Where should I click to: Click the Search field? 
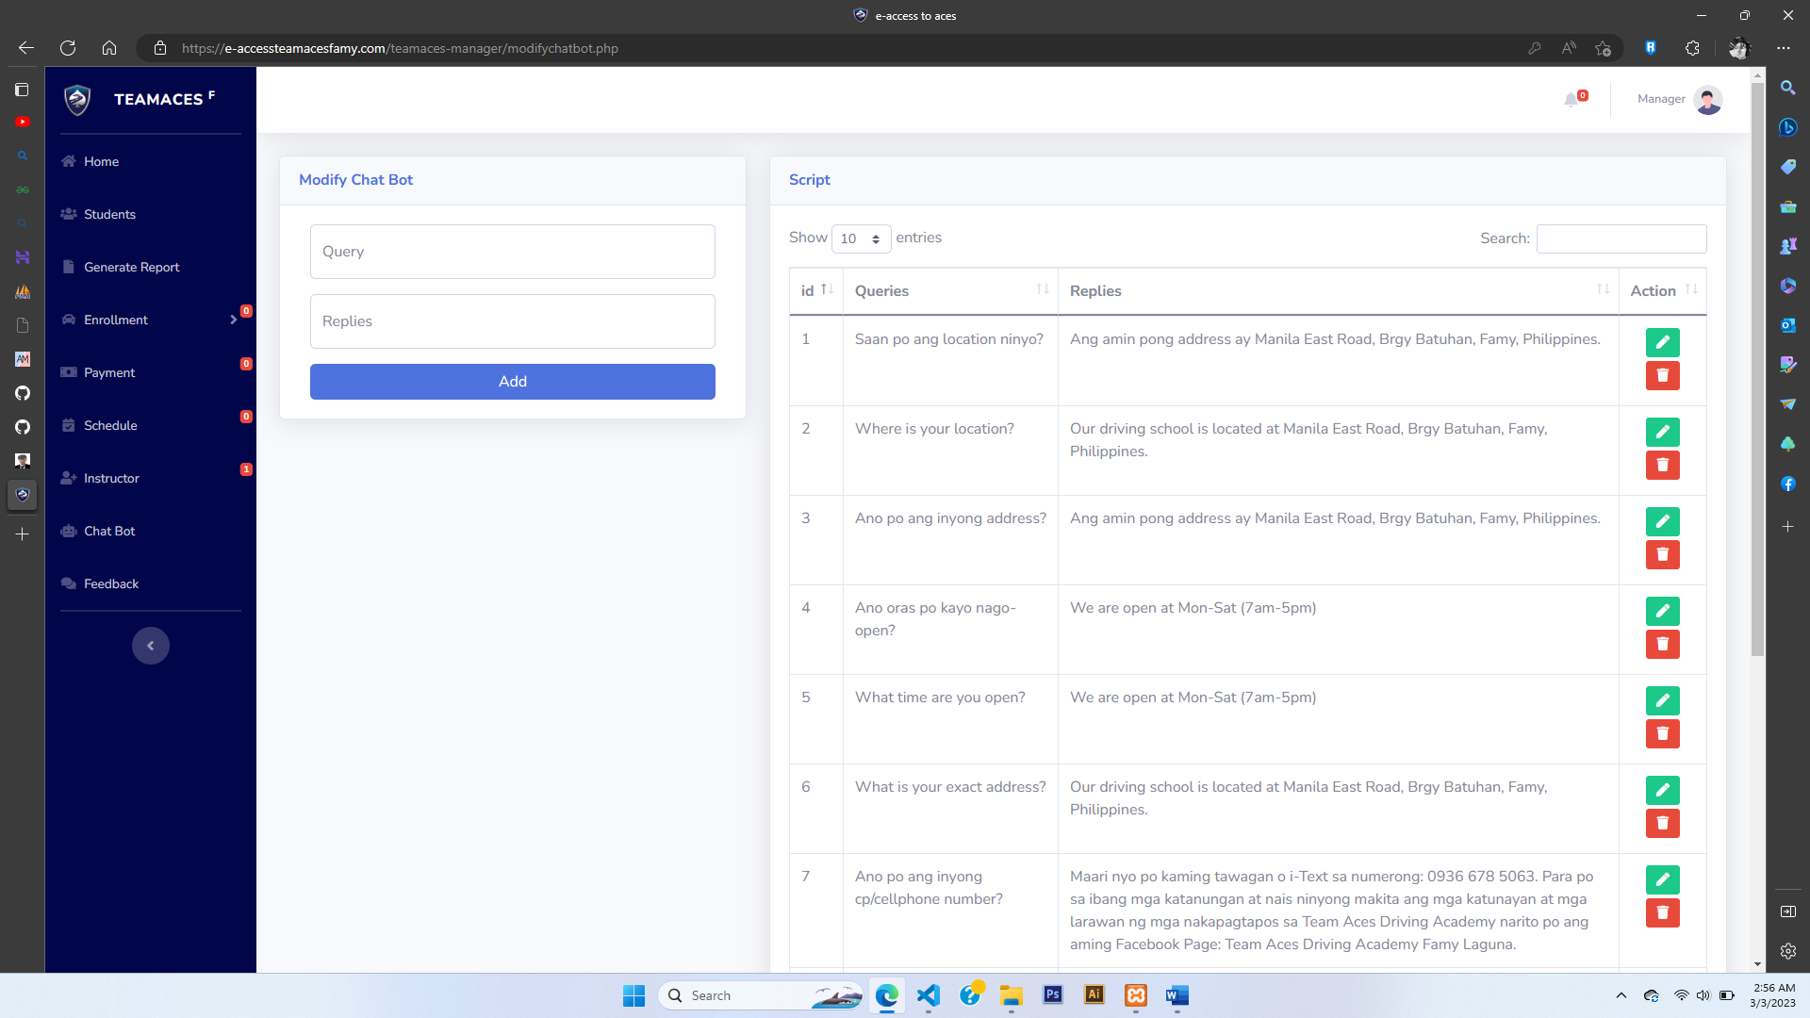[1620, 238]
